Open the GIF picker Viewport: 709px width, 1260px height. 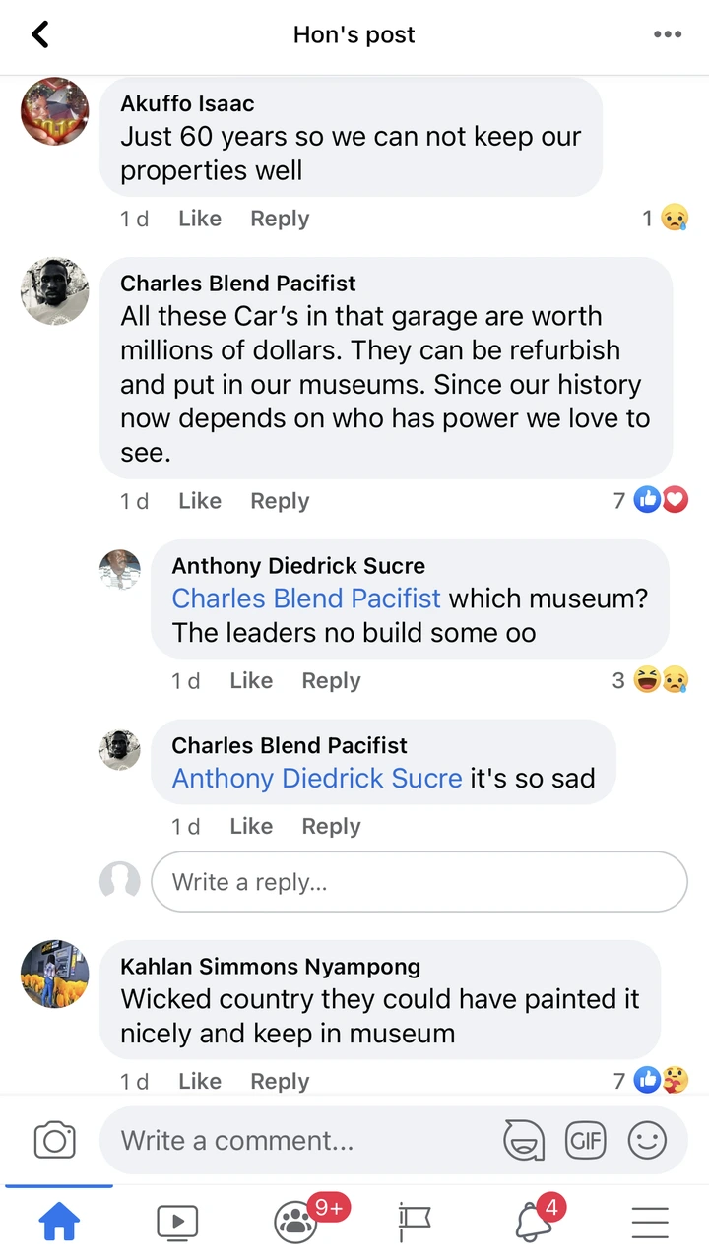pyautogui.click(x=585, y=1141)
